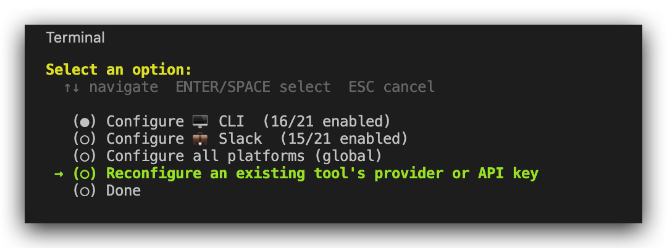
Task: Pick the Done radio button
Action: pos(85,191)
